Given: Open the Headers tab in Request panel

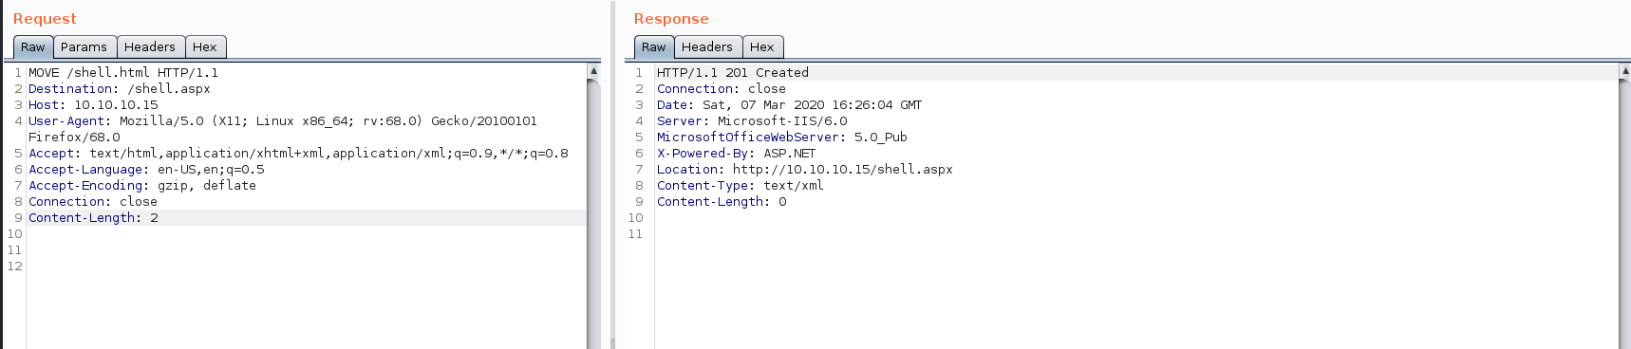Looking at the screenshot, I should (150, 47).
